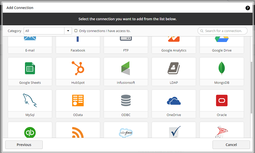Choose the HubSpot connection icon

click(x=78, y=68)
